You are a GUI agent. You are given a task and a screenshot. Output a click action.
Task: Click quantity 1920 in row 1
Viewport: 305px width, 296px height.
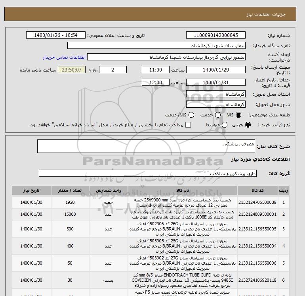click(70, 202)
